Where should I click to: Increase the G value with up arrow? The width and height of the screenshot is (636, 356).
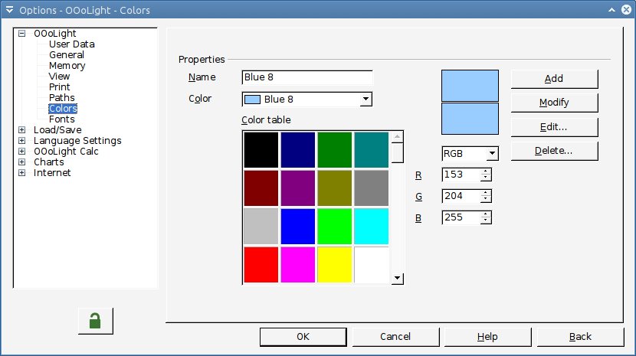tap(486, 193)
